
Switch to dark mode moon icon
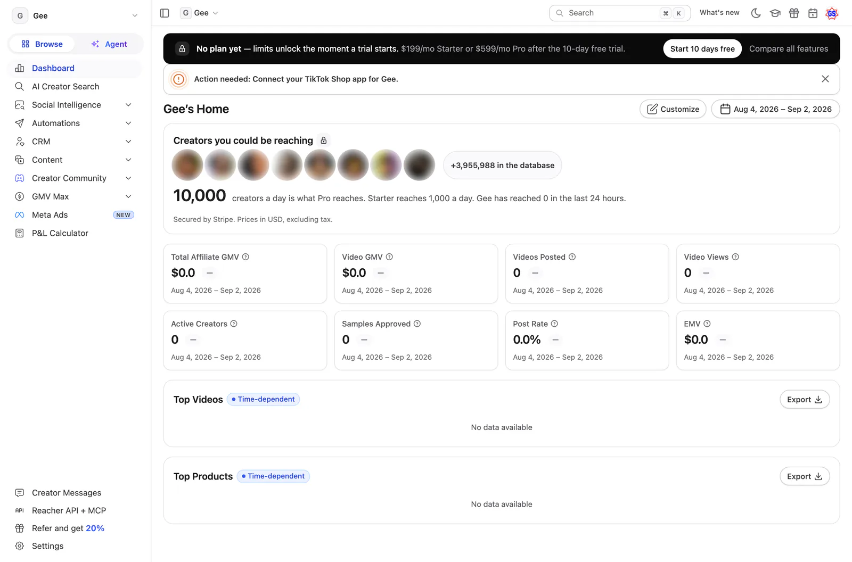756,13
